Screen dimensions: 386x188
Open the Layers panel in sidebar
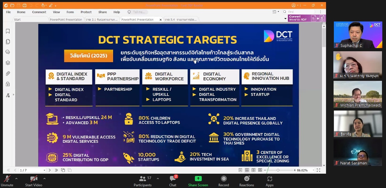click(x=8, y=63)
